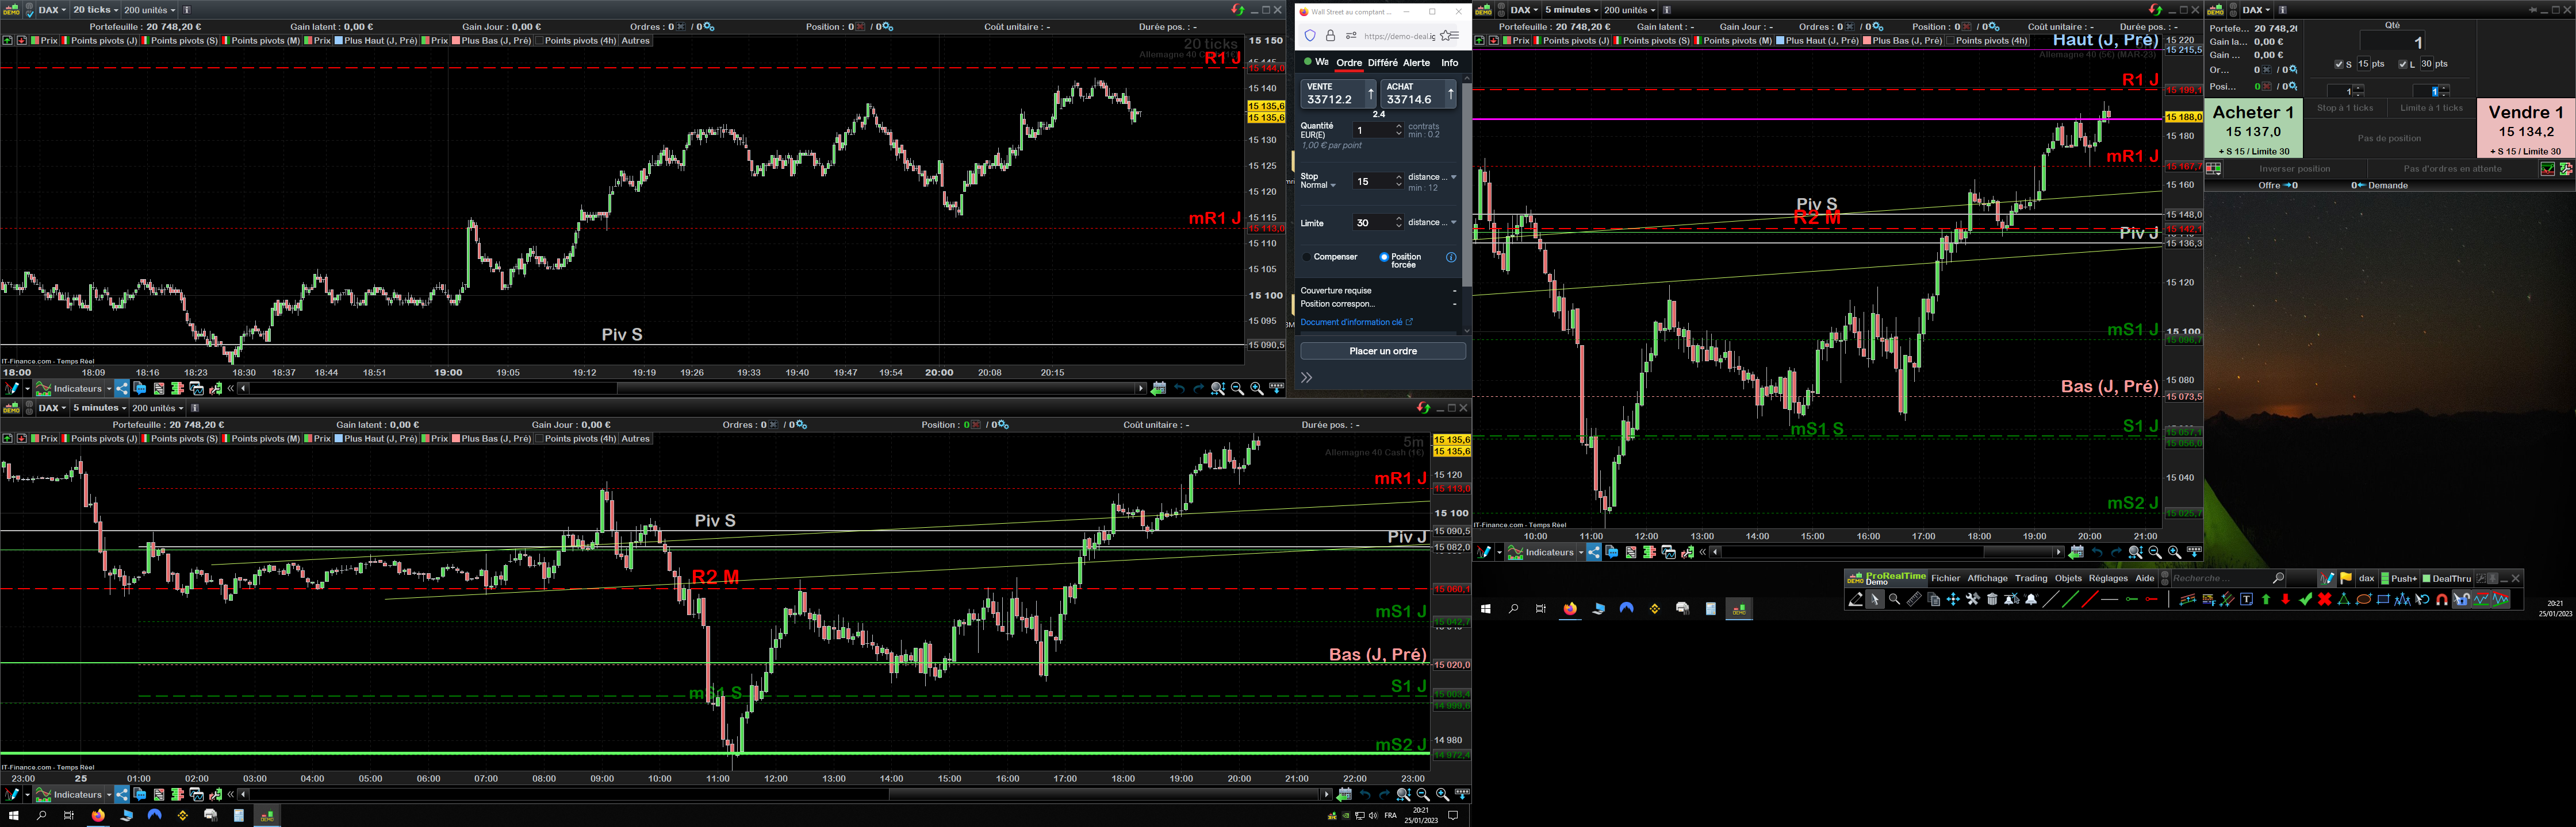Screen dimensions: 2576x827
Task: Select the red trend line tool
Action: (2090, 599)
